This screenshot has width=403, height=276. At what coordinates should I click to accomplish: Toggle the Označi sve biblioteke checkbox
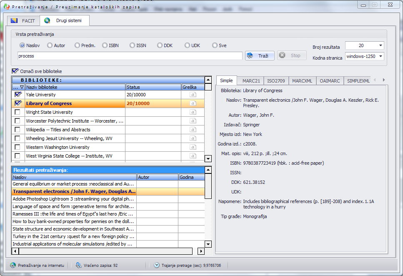[x=15, y=71]
